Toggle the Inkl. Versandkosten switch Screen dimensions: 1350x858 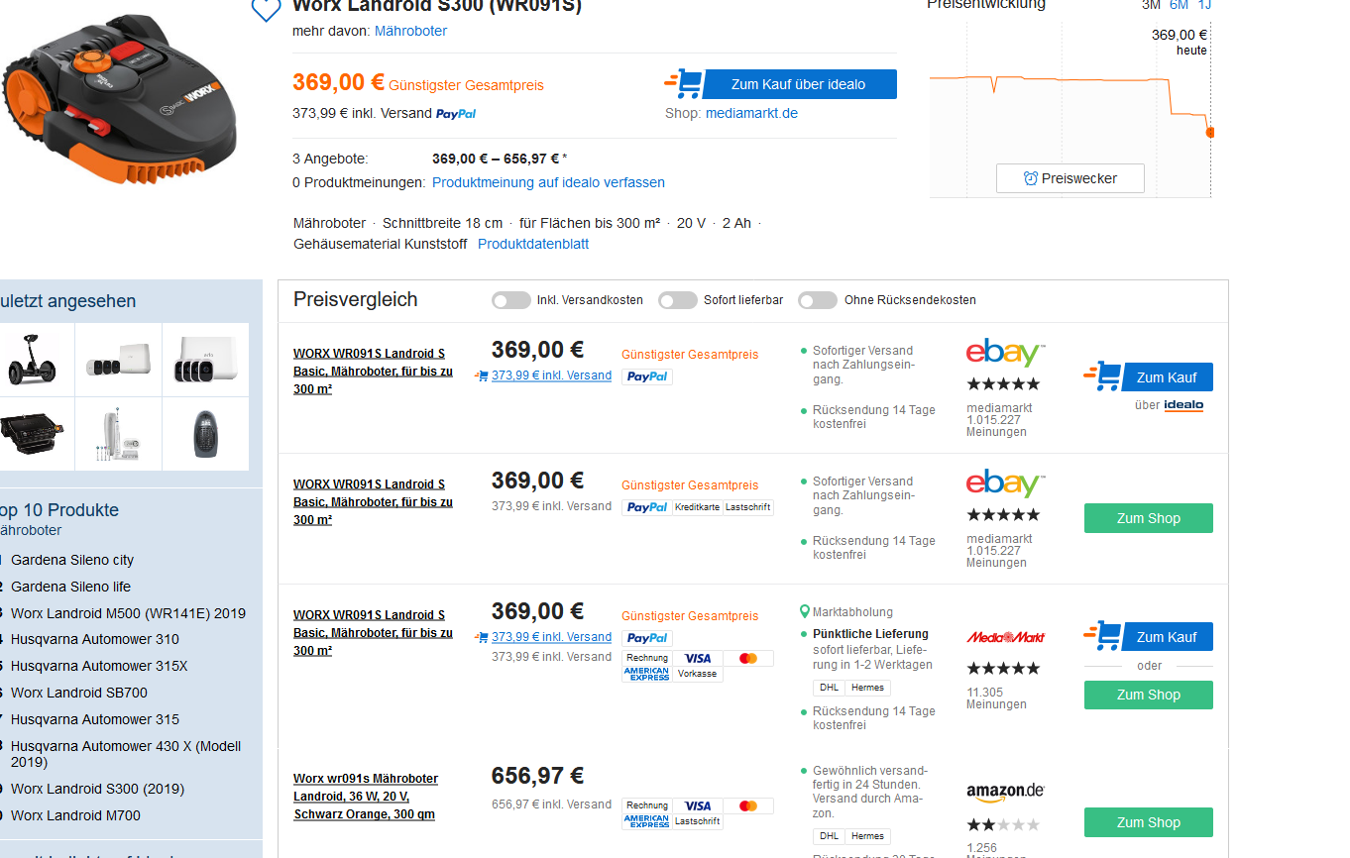(511, 300)
